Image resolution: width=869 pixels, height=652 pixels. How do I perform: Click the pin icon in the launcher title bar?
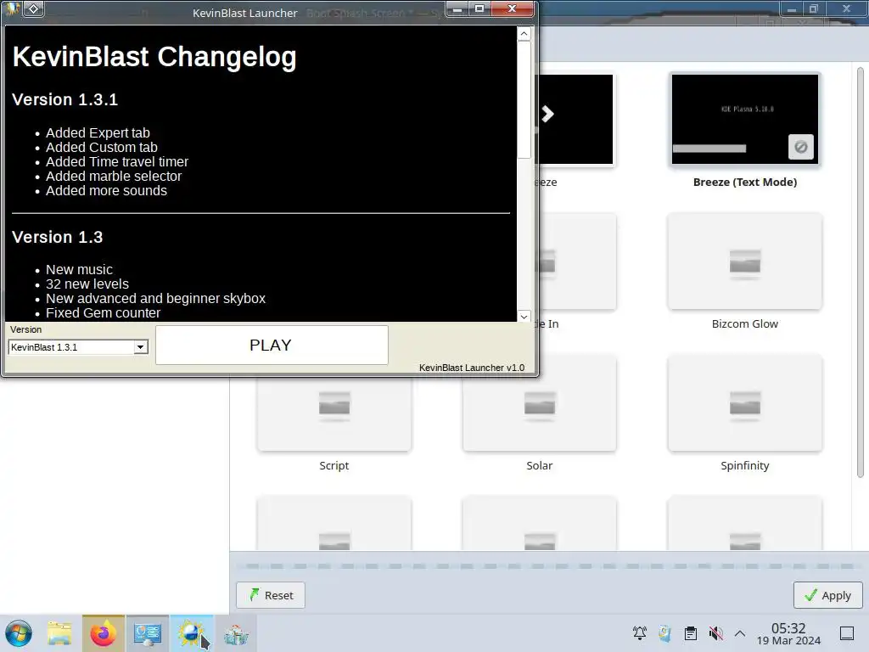pos(33,8)
